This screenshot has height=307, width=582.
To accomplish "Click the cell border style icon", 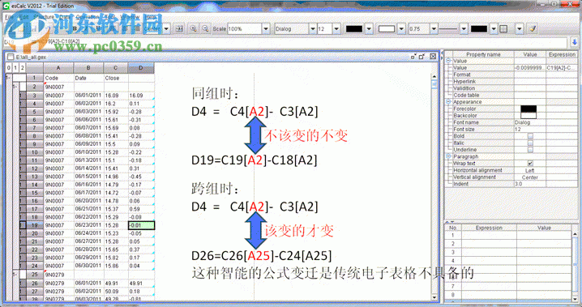I will point(503,28).
